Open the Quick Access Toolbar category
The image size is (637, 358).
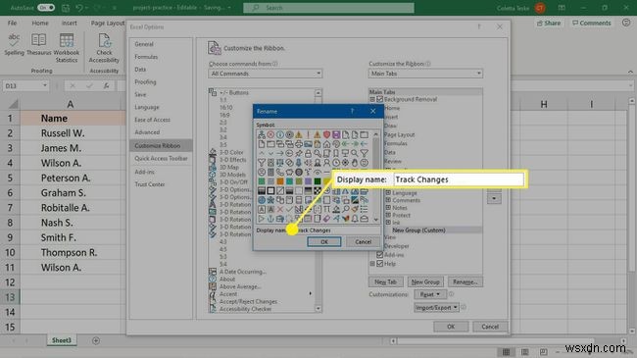click(161, 158)
